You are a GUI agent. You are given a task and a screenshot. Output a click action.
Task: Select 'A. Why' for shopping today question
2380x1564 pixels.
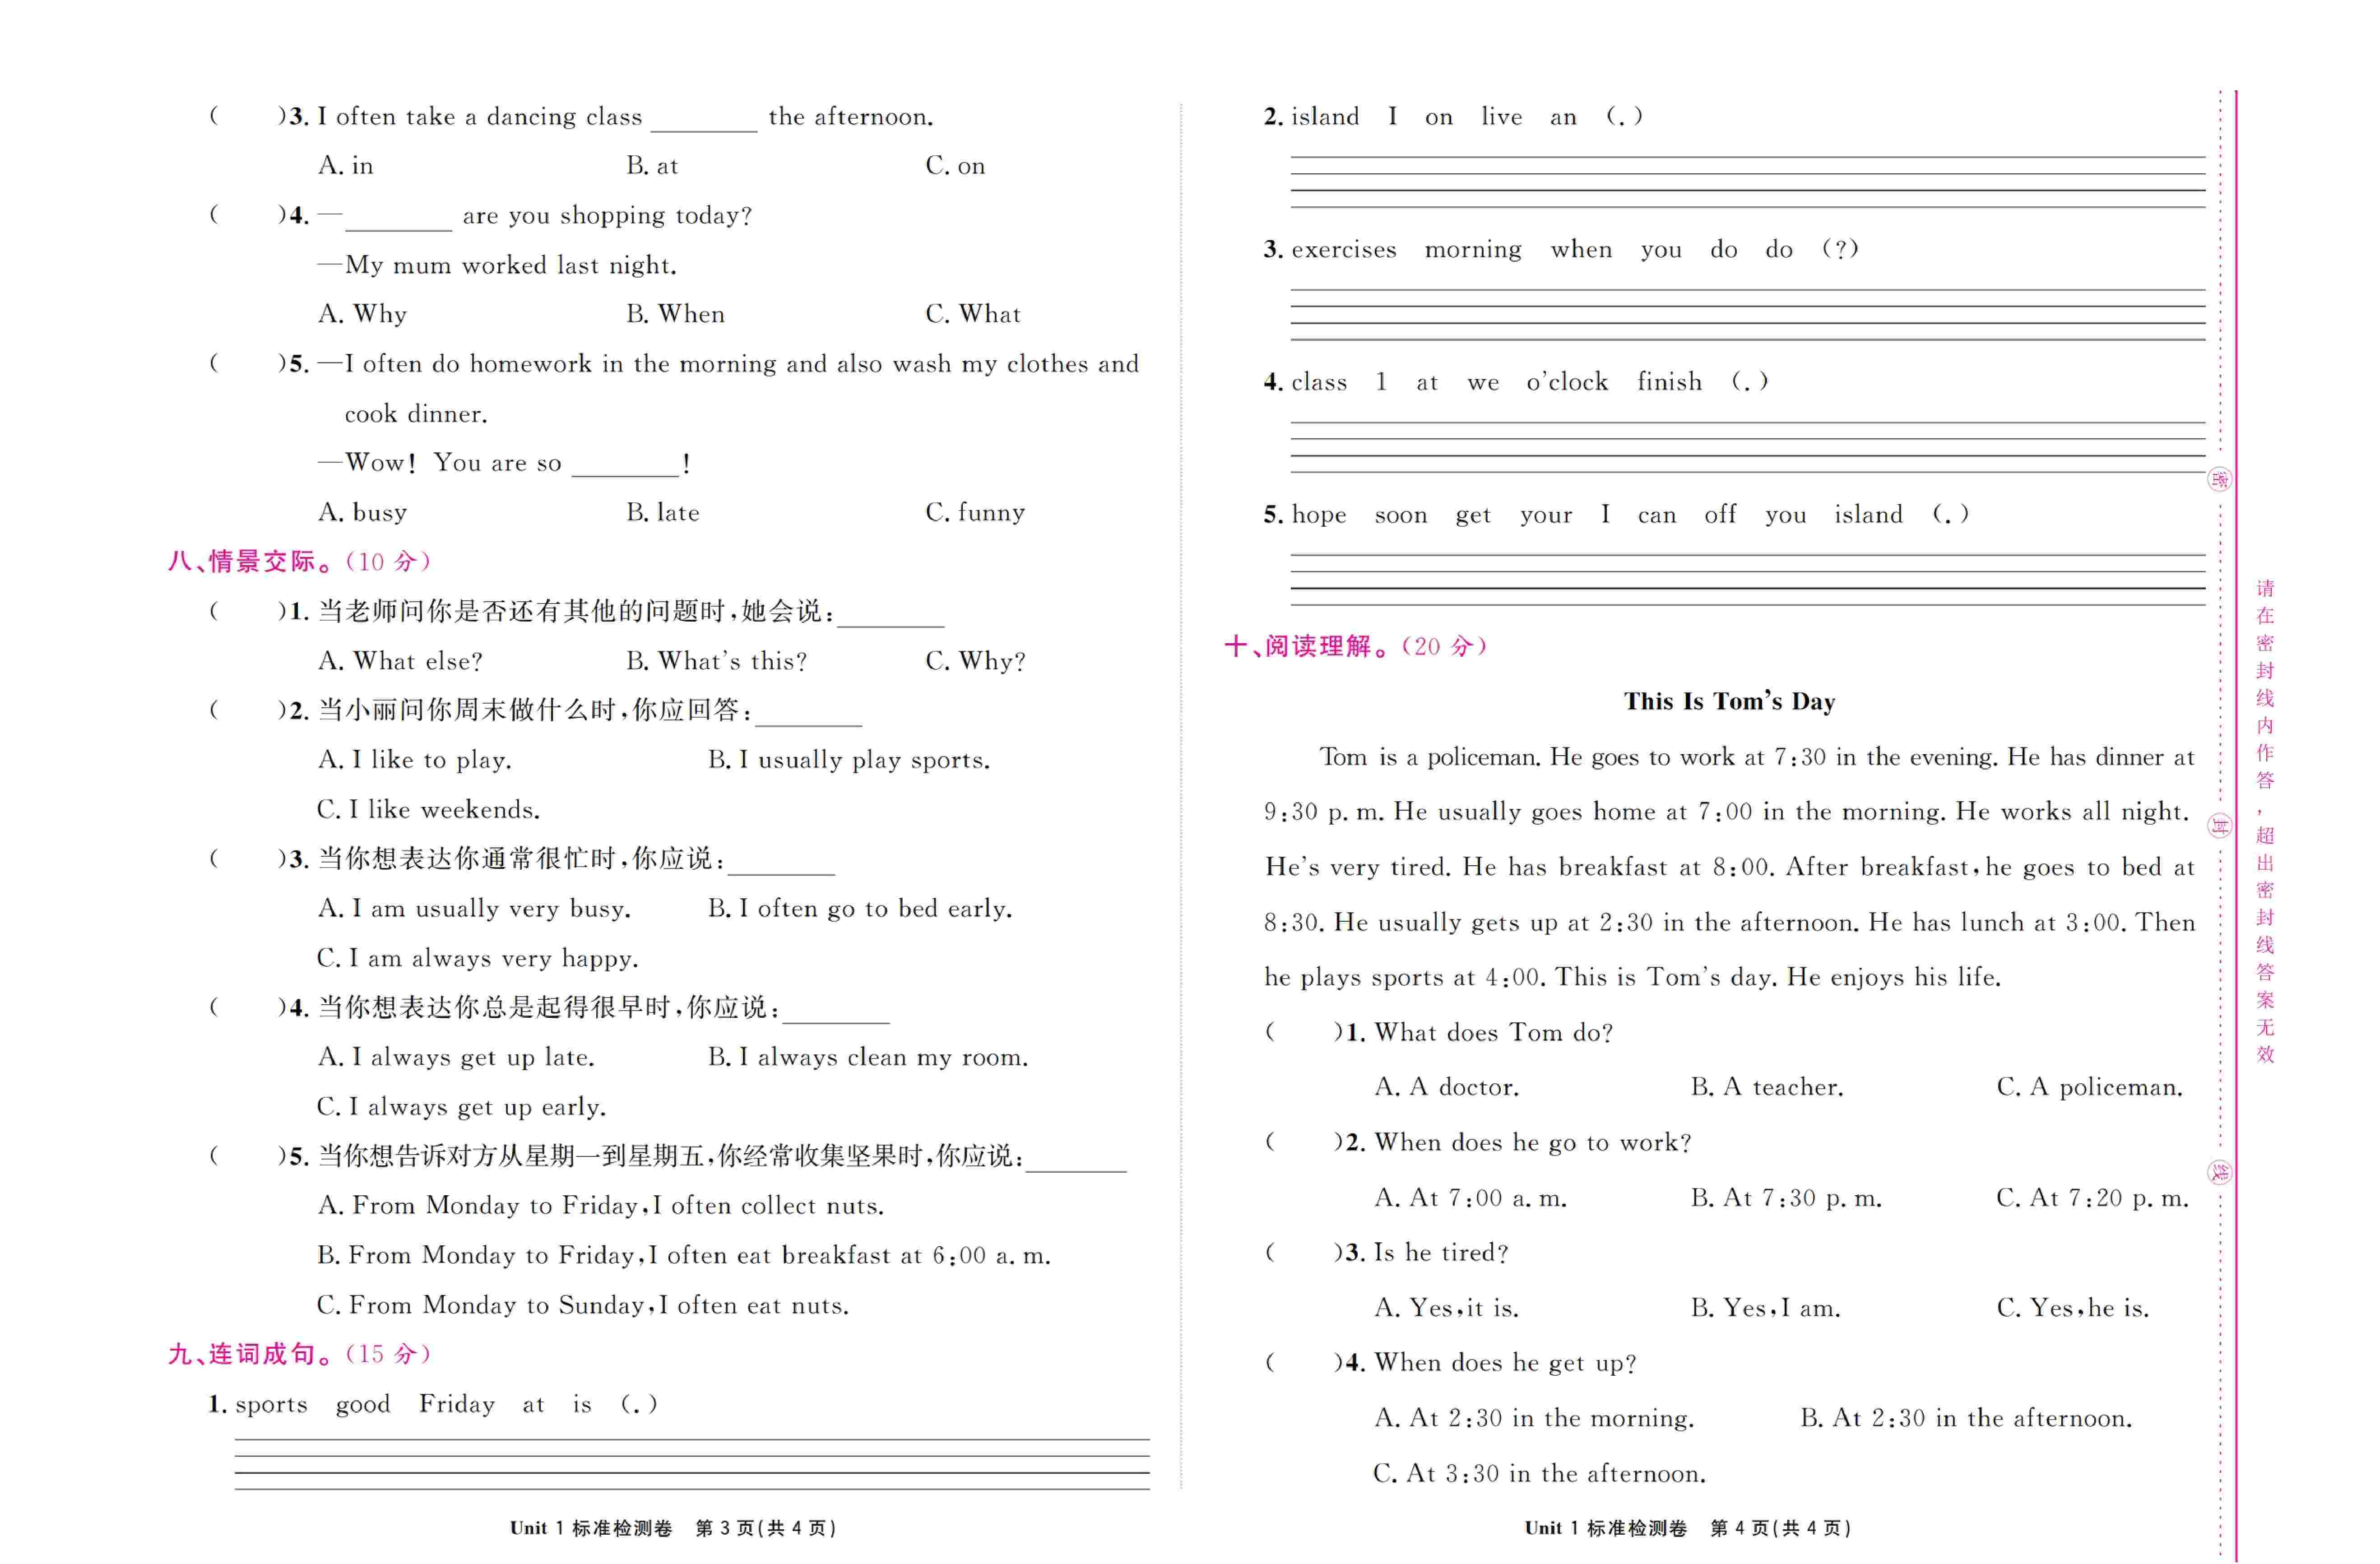(362, 315)
